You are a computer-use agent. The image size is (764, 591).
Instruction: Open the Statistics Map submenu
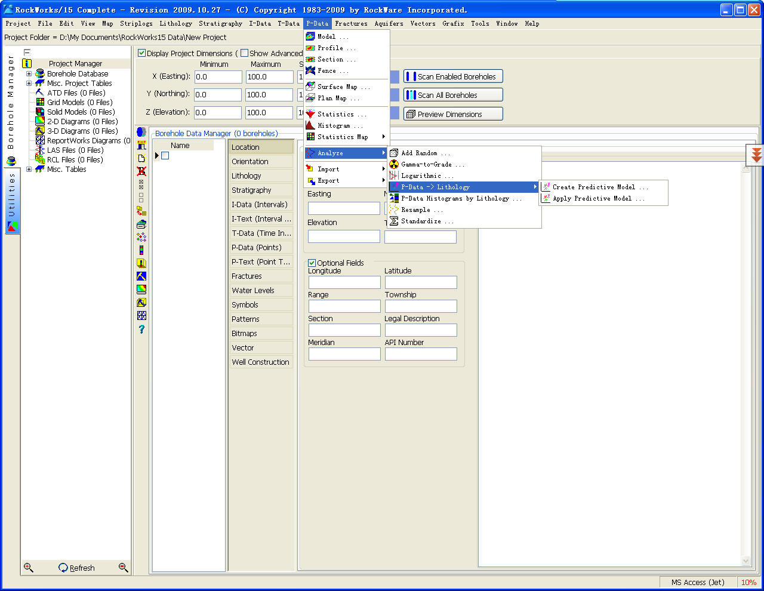pyautogui.click(x=346, y=137)
